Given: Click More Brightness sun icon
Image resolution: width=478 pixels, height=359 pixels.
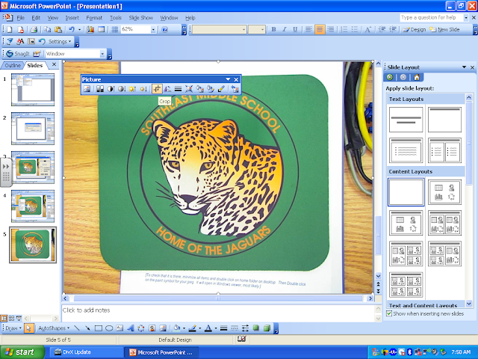Looking at the screenshot, I should (x=132, y=89).
